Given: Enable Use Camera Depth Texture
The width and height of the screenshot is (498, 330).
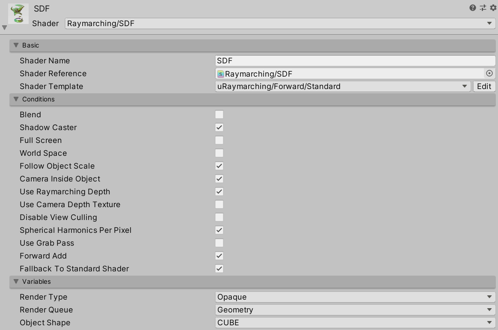Looking at the screenshot, I should pyautogui.click(x=219, y=204).
